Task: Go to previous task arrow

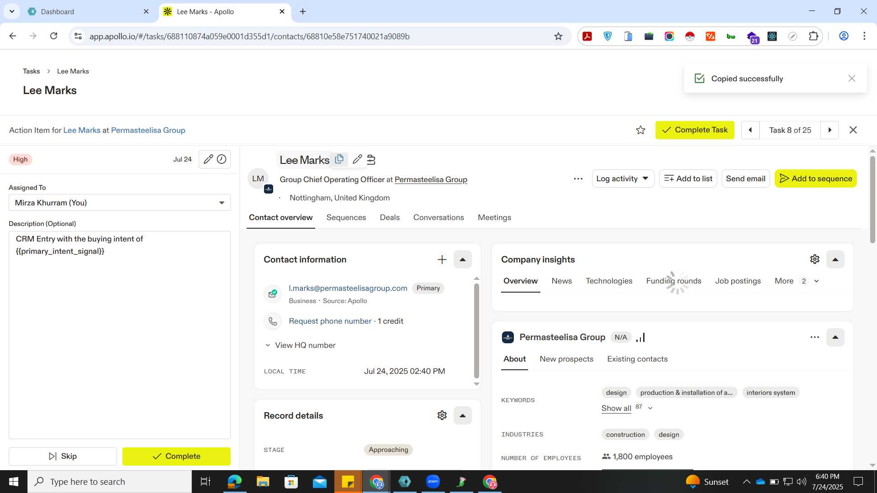Action: coord(750,130)
